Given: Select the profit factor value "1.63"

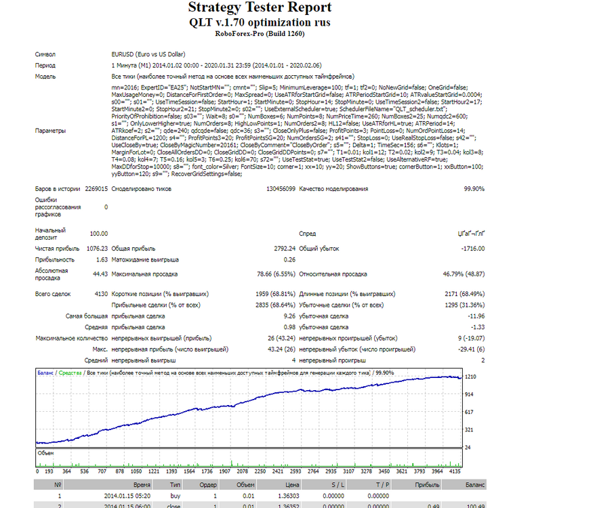Looking at the screenshot, I should click(102, 260).
